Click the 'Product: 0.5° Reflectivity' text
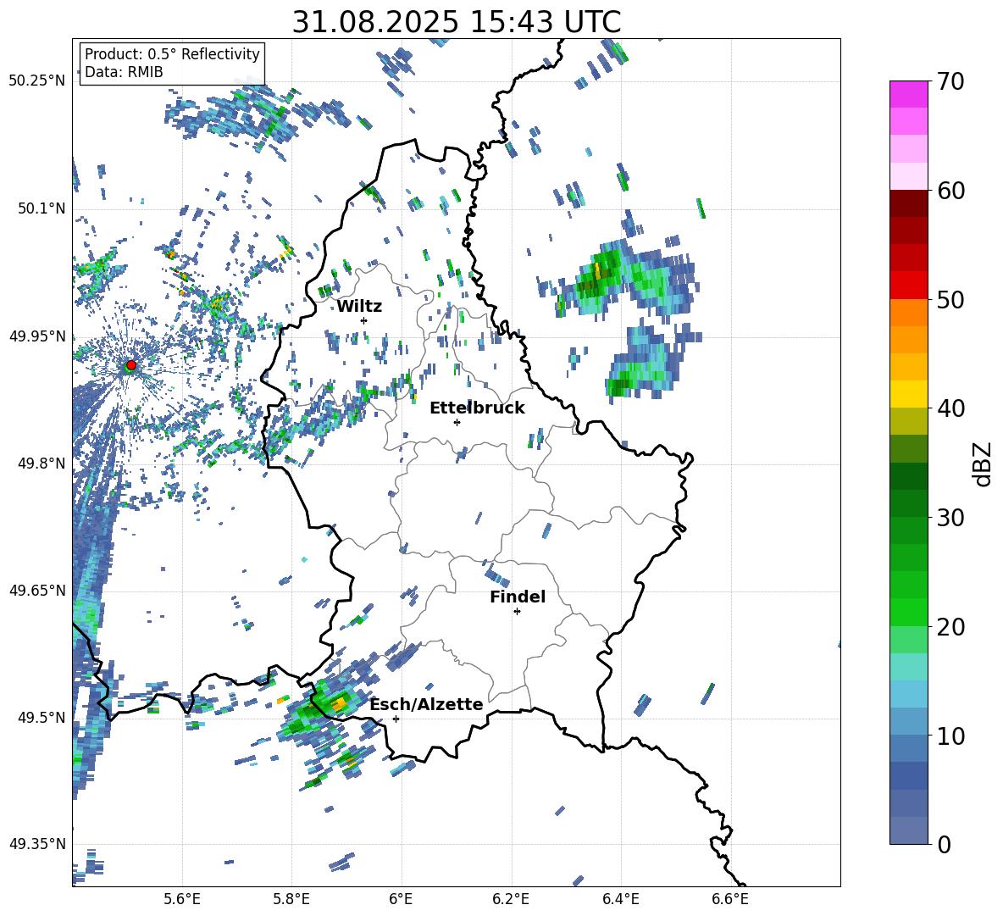Image resolution: width=1003 pixels, height=916 pixels. coord(172,54)
